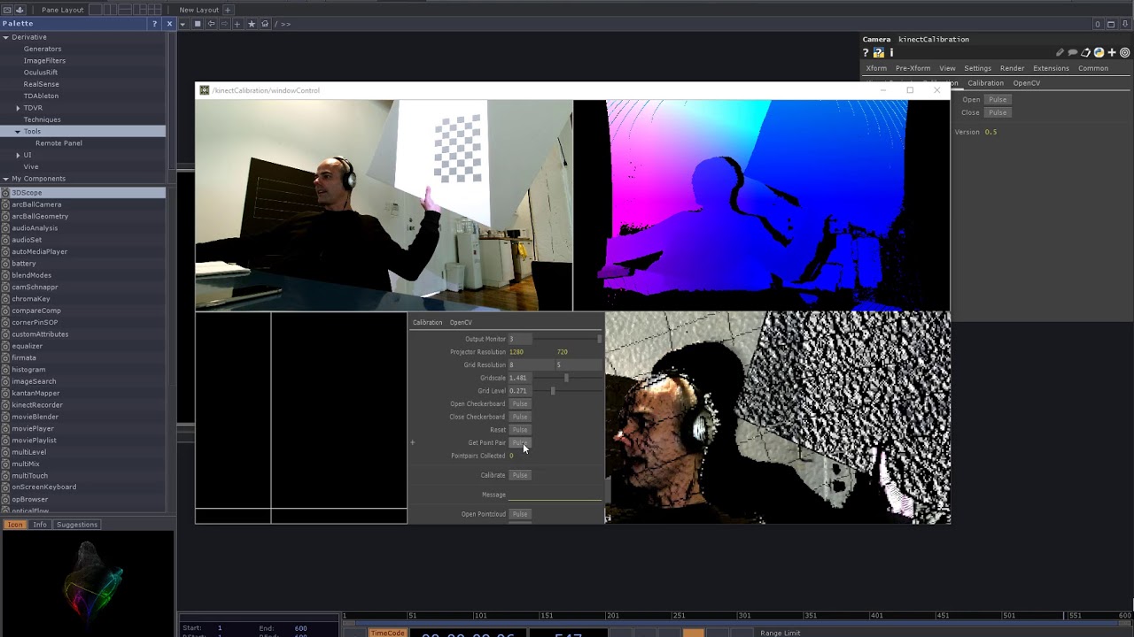Select the OpenCV tab in parameter panel

point(1026,83)
